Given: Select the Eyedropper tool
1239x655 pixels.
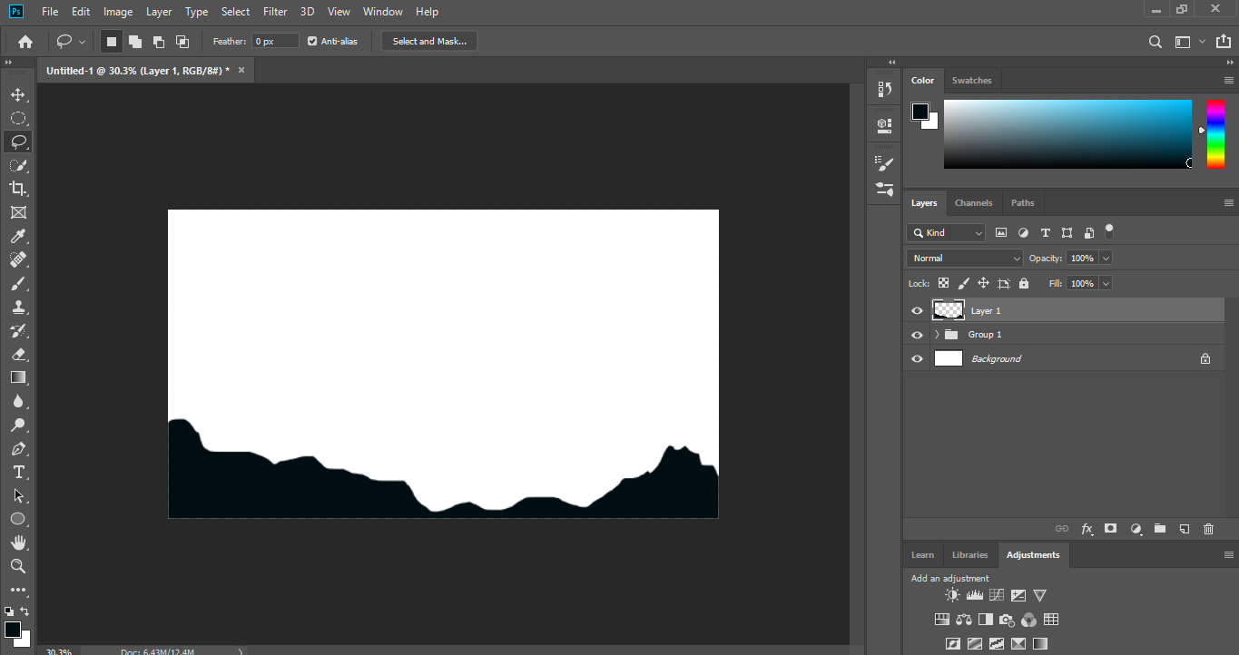Looking at the screenshot, I should 17,236.
